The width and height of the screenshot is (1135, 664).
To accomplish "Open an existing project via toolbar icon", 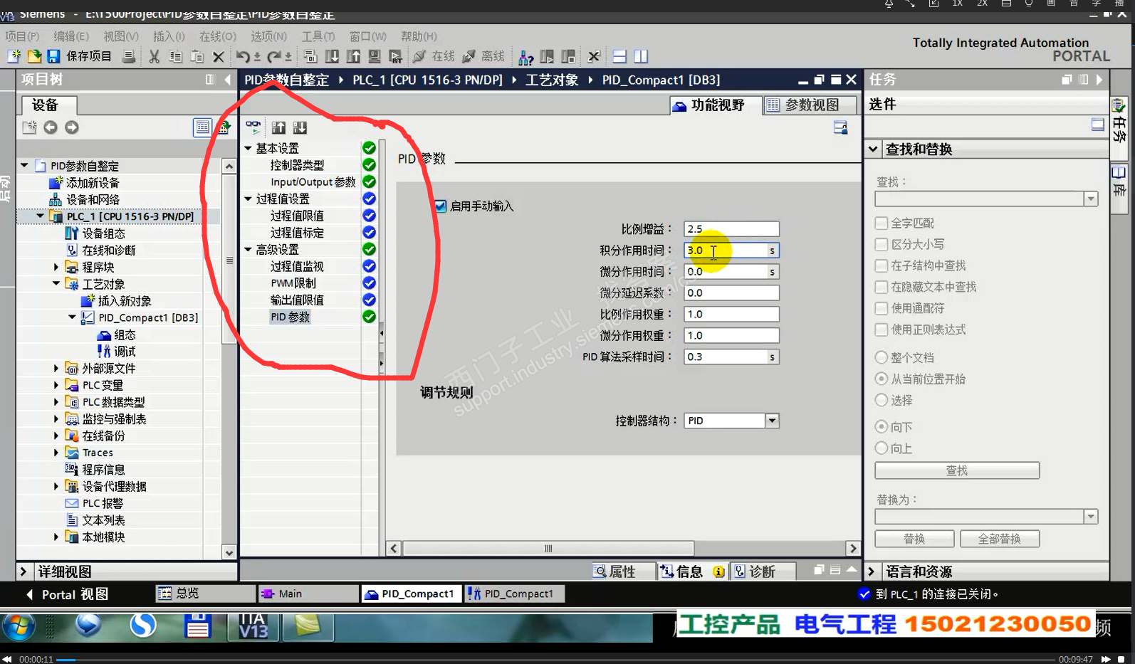I will 33,56.
